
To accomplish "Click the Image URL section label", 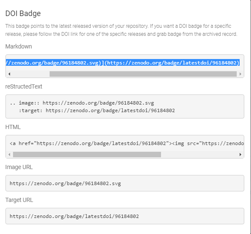I will (x=19, y=167).
